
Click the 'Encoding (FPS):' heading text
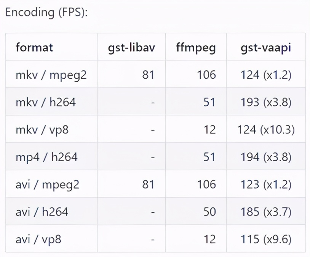pos(46,13)
